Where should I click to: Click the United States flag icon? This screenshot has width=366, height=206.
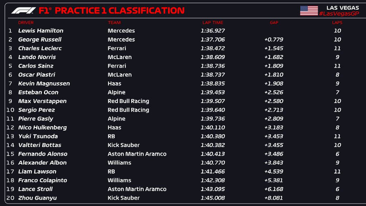tap(309, 10)
